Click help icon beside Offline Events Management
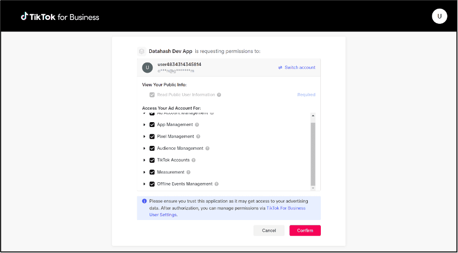Image resolution: width=458 pixels, height=253 pixels. click(217, 184)
